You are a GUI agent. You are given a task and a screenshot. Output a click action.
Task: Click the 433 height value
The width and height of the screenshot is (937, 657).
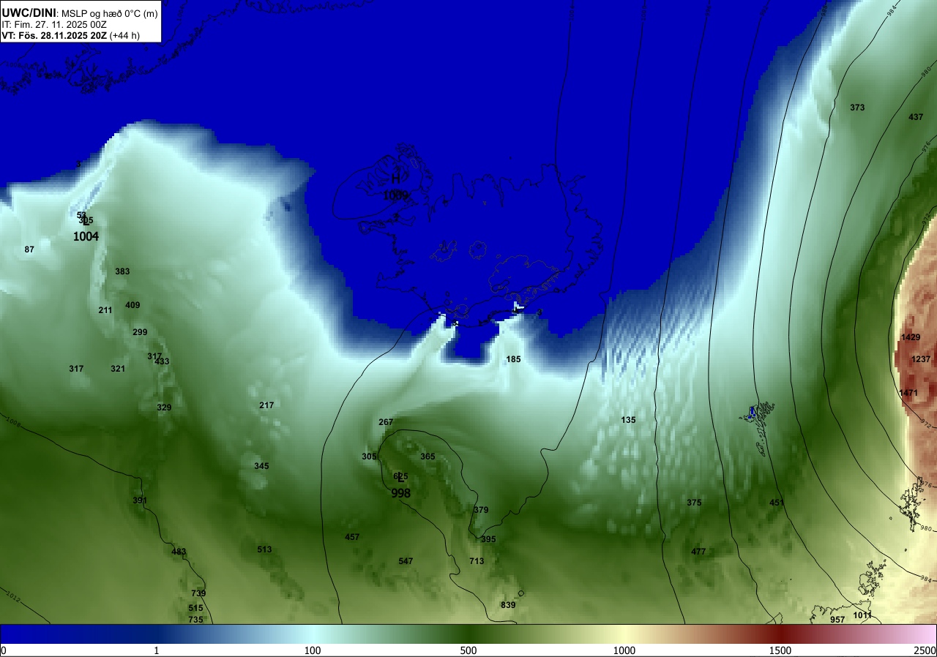click(162, 361)
